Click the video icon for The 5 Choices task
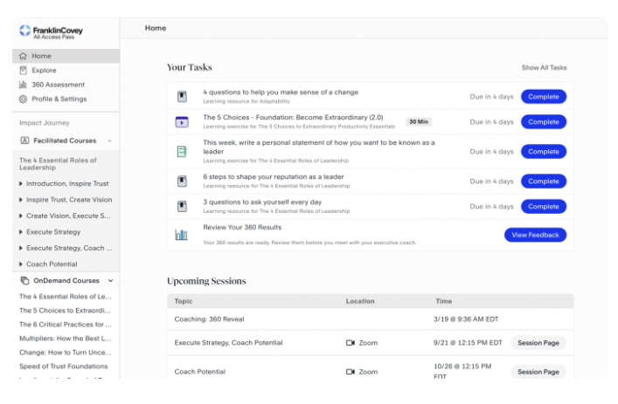 click(182, 122)
